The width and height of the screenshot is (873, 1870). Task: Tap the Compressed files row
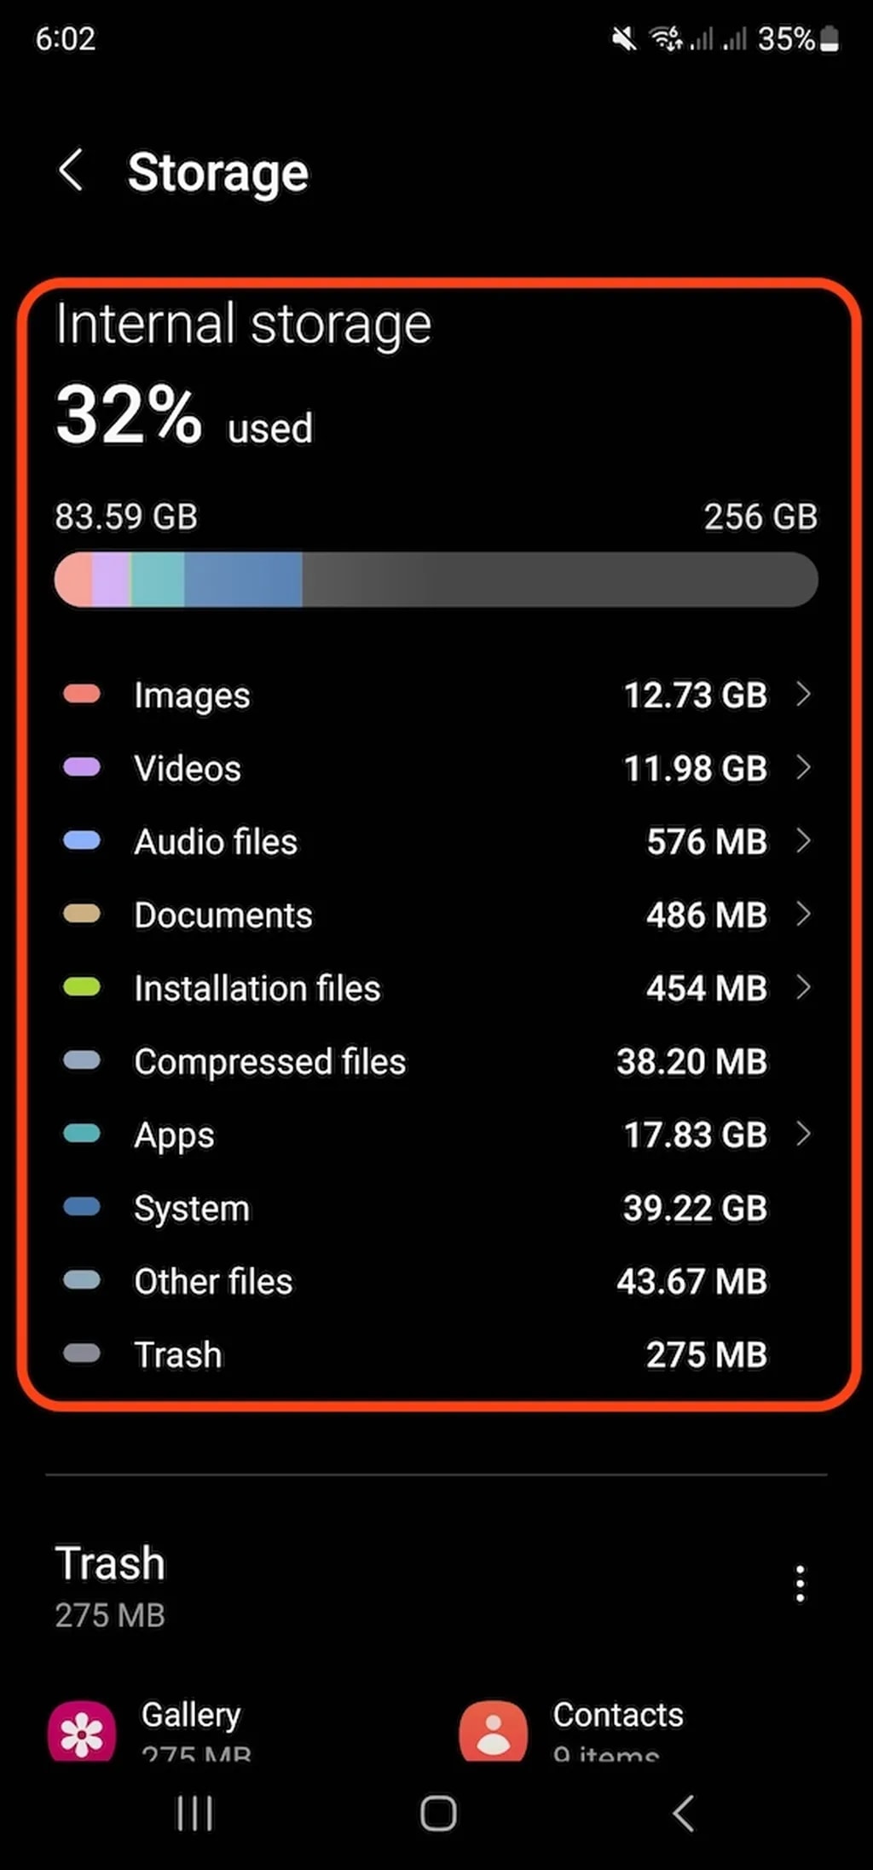pyautogui.click(x=435, y=1062)
